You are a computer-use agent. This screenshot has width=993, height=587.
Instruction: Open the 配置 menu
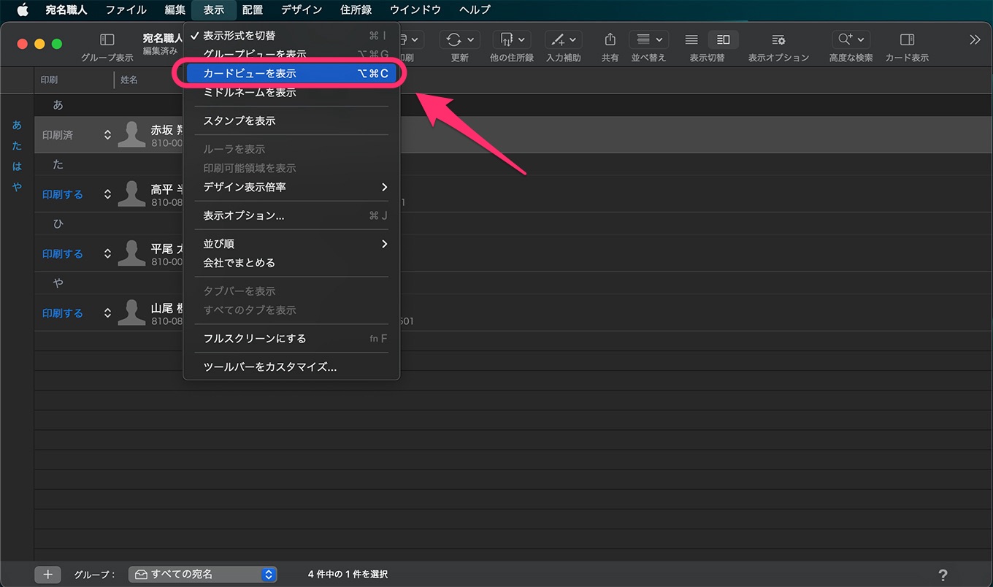click(253, 9)
